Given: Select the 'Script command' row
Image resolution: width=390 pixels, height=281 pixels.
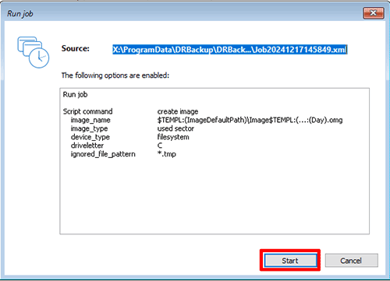Looking at the screenshot, I should 88,111.
